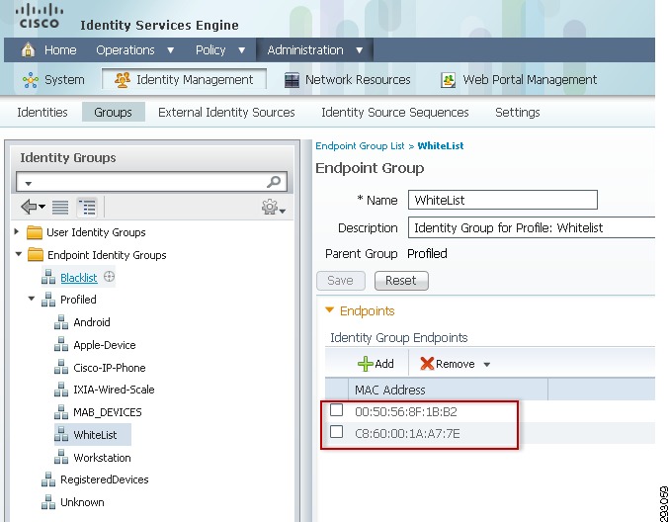Collapse the Endpoint Identity Groups node
The image size is (668, 522).
[19, 254]
